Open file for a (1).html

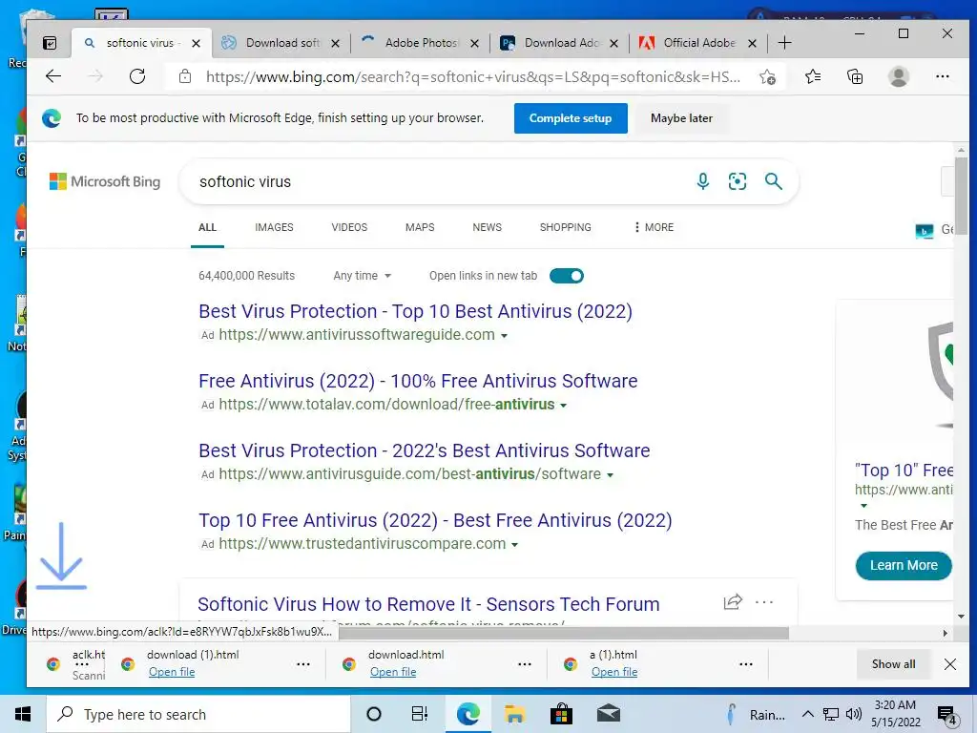[614, 672]
